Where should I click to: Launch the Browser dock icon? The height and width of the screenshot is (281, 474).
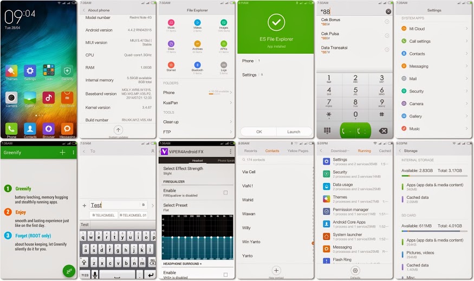coord(49,129)
